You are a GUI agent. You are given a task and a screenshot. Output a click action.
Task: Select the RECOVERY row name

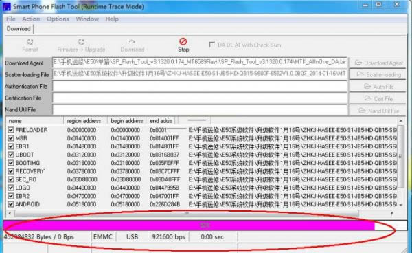click(x=30, y=171)
